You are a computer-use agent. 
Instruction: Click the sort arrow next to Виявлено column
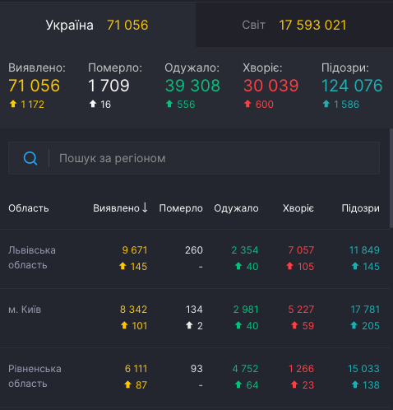(x=145, y=207)
